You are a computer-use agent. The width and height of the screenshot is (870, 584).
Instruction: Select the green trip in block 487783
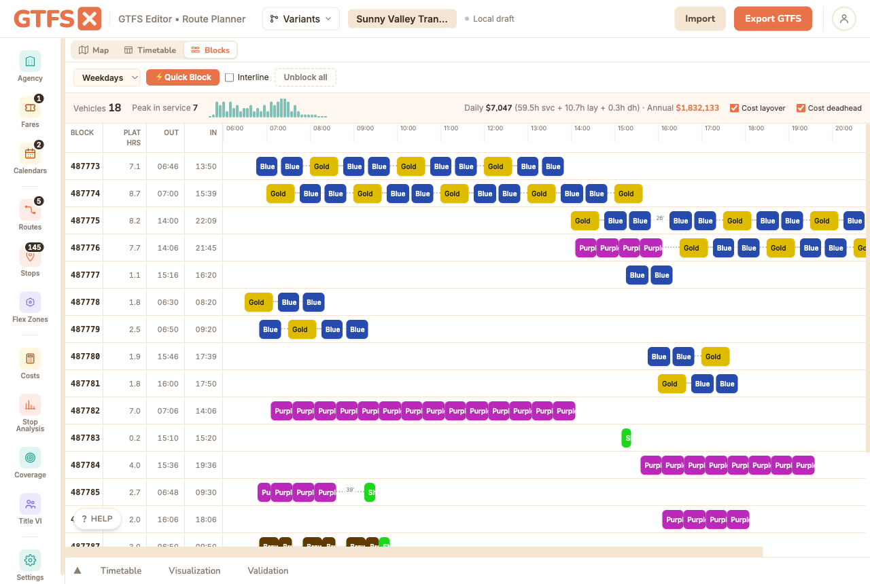coord(626,438)
